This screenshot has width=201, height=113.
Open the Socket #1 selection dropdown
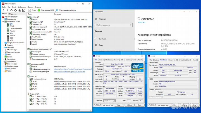click(x=109, y=101)
